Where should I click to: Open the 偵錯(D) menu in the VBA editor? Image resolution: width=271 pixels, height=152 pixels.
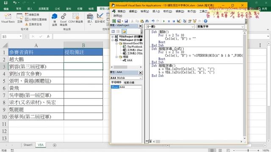tap(180, 11)
